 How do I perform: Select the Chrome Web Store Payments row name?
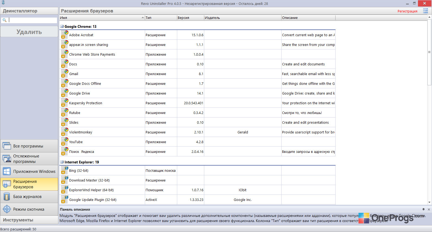click(x=92, y=54)
